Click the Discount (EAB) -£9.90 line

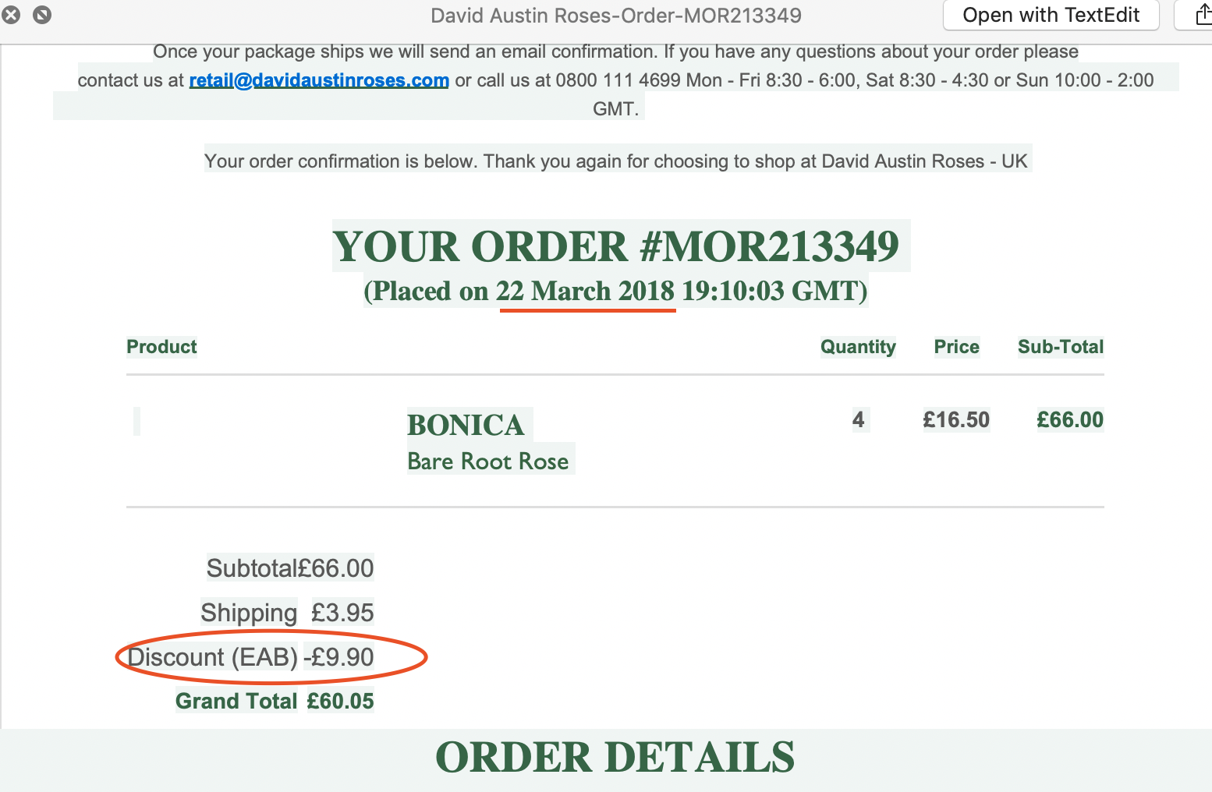pyautogui.click(x=250, y=657)
